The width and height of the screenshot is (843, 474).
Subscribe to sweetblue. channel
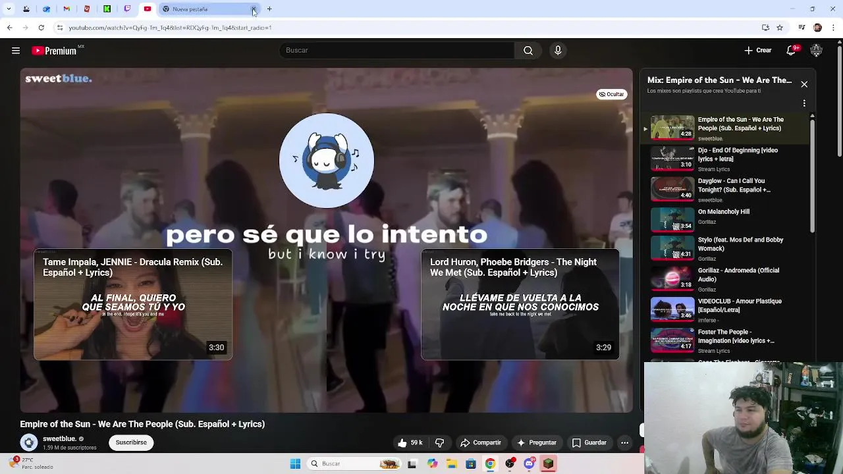pyautogui.click(x=131, y=442)
